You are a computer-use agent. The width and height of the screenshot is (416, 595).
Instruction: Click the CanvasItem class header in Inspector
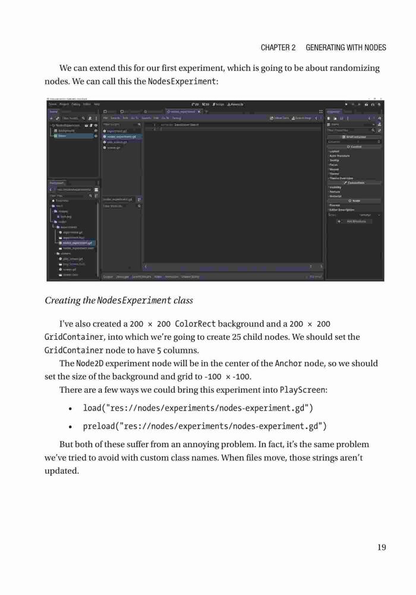click(354, 183)
